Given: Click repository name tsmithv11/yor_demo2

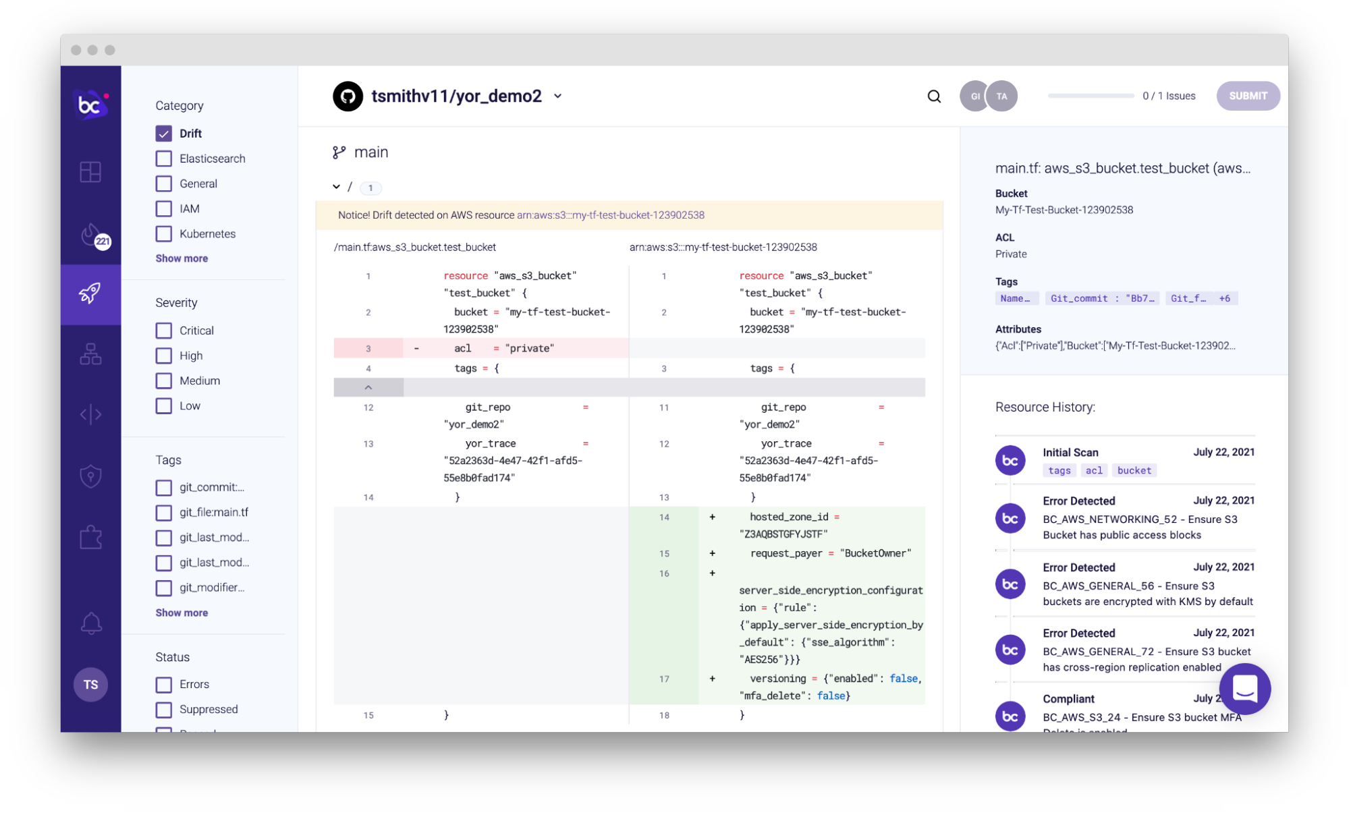Looking at the screenshot, I should pos(456,96).
